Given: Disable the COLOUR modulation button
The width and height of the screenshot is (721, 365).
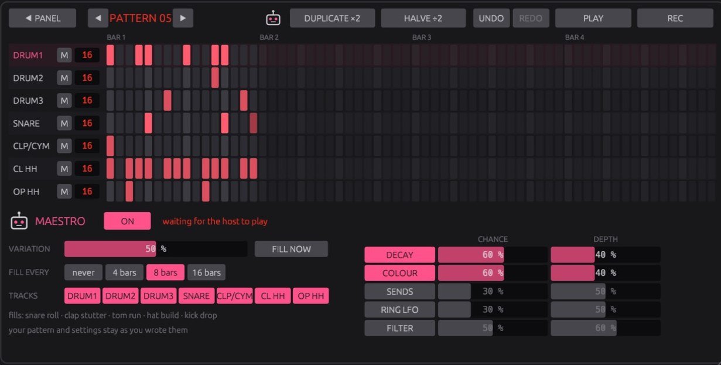Looking at the screenshot, I should point(399,273).
